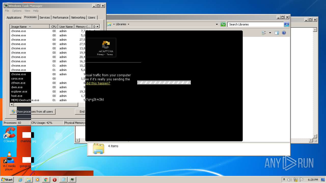The width and height of the screenshot is (326, 183).
Task: Expand the Libraries breadcrumb arrow
Action: point(128,24)
